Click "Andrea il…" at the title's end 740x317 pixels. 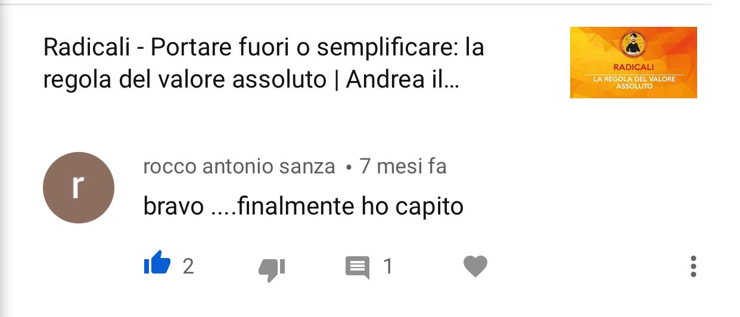tap(403, 79)
